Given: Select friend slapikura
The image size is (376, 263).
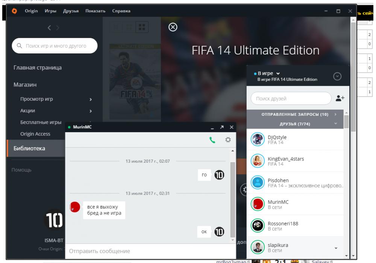Looking at the screenshot, I should click(x=295, y=248).
